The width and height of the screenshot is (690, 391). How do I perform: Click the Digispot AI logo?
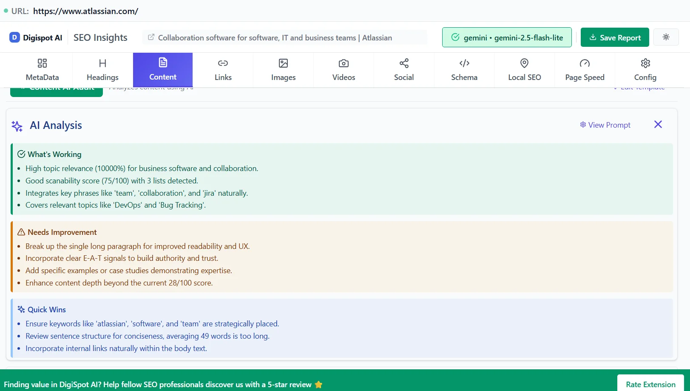[14, 37]
